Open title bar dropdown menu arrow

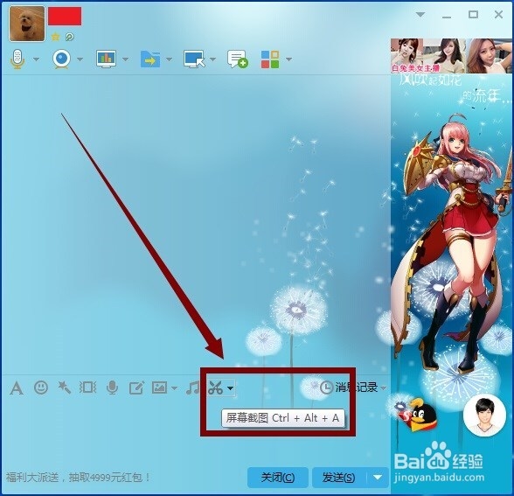pyautogui.click(x=420, y=14)
